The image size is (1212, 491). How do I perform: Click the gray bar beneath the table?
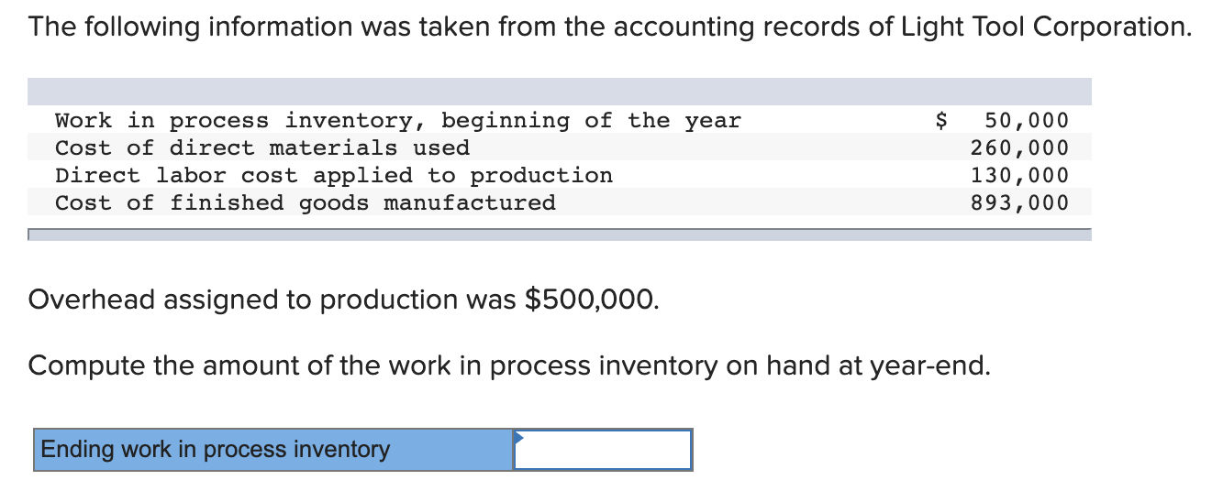(x=560, y=235)
